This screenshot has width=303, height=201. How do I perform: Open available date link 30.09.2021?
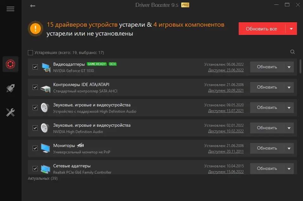pyautogui.click(x=226, y=90)
